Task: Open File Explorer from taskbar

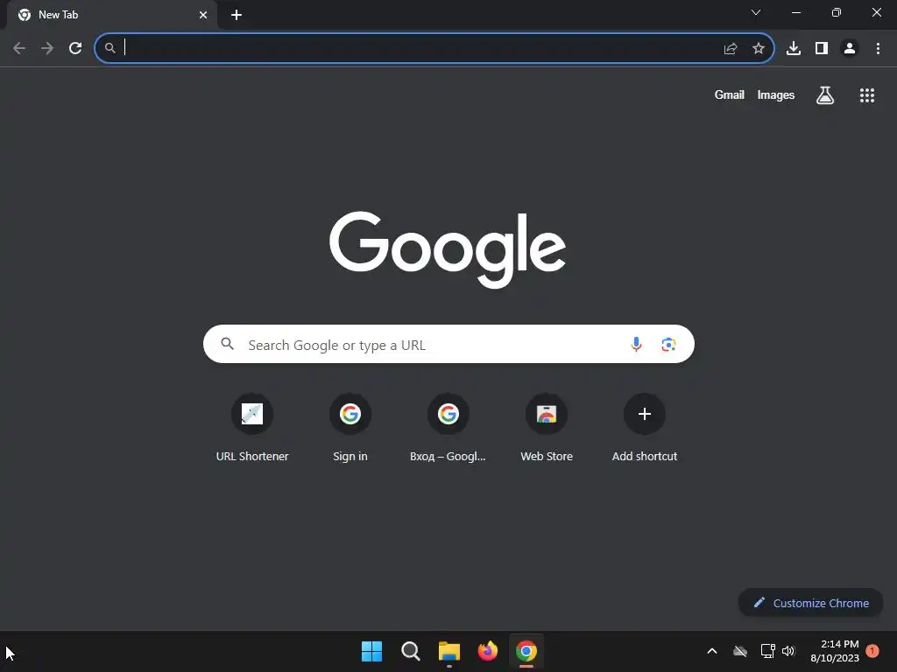Action: (x=449, y=651)
